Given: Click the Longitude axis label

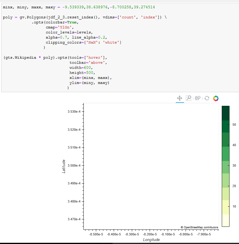Looking at the screenshot, I should click(x=151, y=240).
